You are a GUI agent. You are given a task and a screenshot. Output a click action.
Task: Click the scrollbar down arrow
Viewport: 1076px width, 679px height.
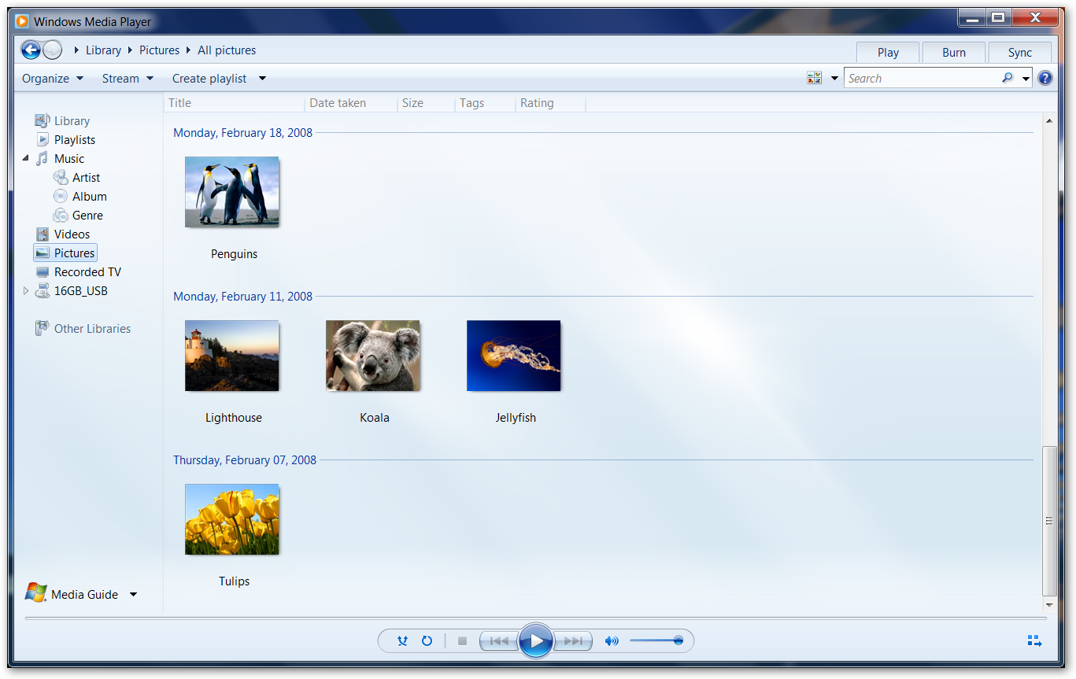(x=1049, y=605)
